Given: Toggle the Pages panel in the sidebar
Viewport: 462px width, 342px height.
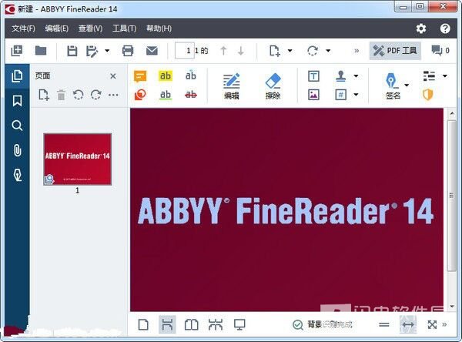Looking at the screenshot, I should pos(17,76).
